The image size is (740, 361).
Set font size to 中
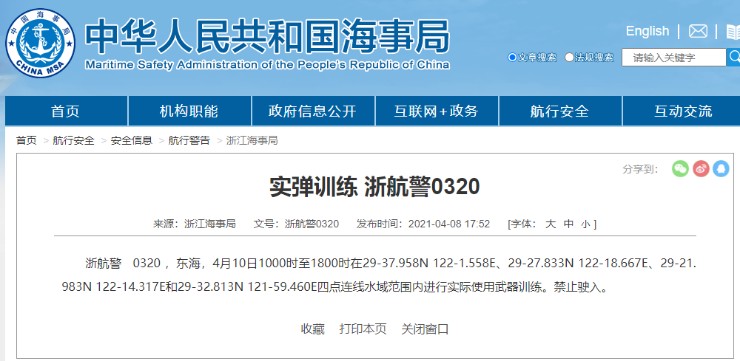click(x=568, y=224)
